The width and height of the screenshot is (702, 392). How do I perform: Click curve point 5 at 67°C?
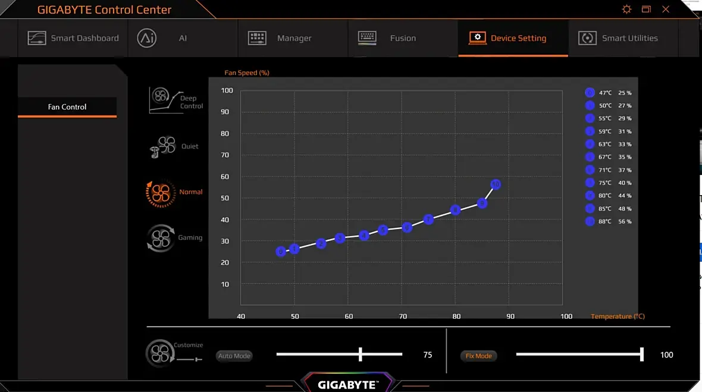click(383, 230)
